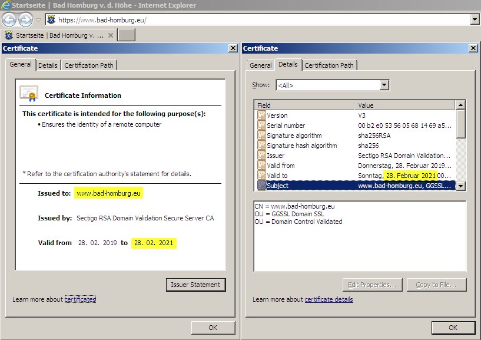Image resolution: width=481 pixels, height=340 pixels.
Task: Select the Valid to field row
Action: tap(355, 176)
